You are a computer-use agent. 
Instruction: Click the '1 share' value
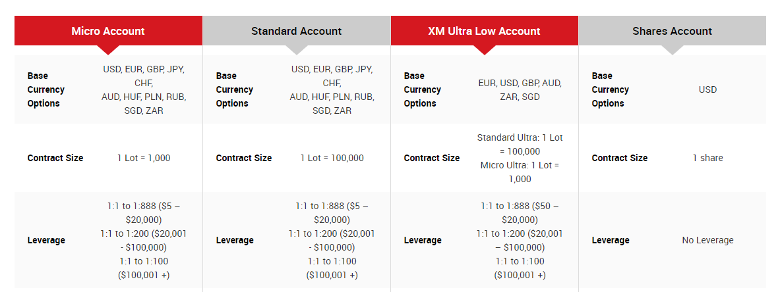(x=708, y=158)
